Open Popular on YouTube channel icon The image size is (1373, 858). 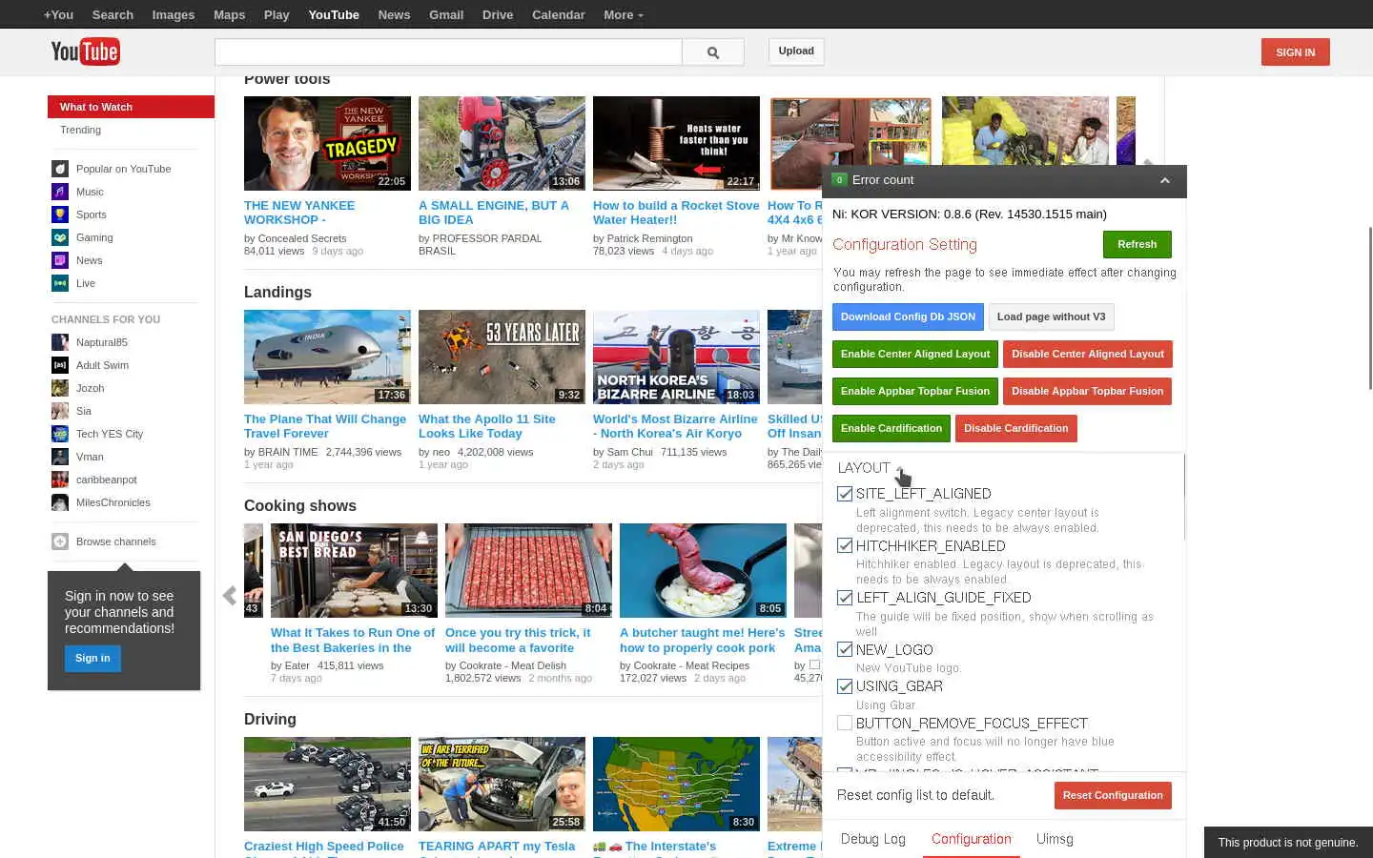point(60,169)
